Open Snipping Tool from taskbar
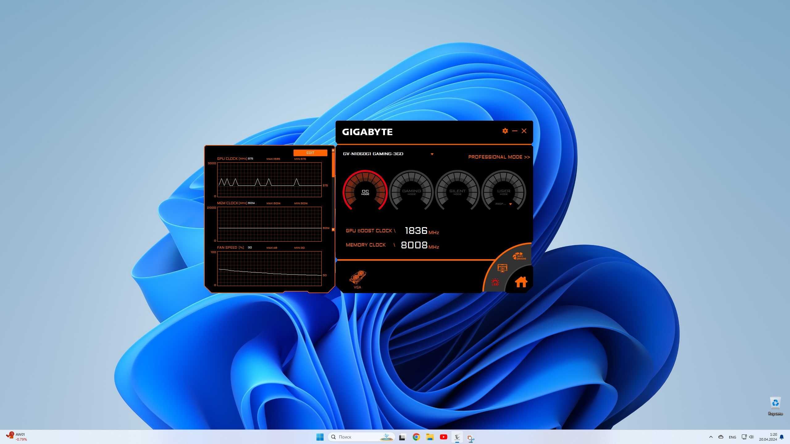790x444 pixels. pyautogui.click(x=471, y=438)
